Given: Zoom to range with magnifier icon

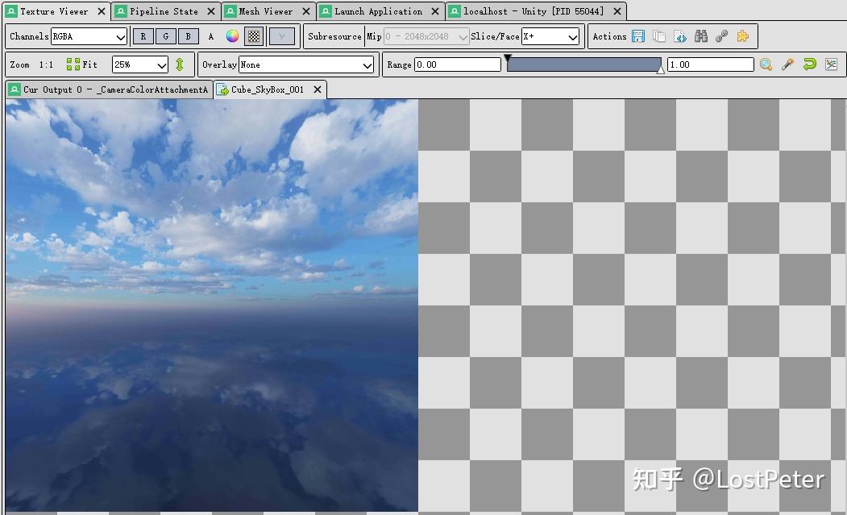Looking at the screenshot, I should (766, 64).
